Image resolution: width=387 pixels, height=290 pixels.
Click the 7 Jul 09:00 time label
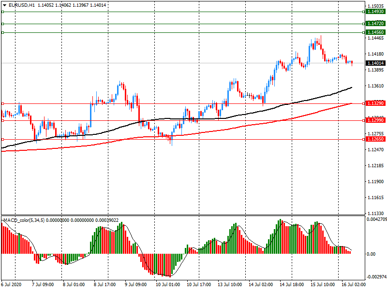[43, 284]
